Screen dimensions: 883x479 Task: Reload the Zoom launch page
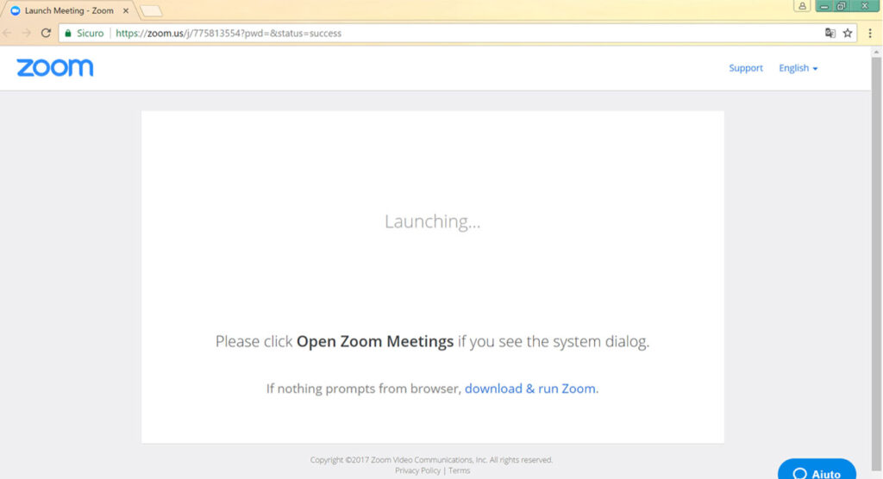click(46, 33)
